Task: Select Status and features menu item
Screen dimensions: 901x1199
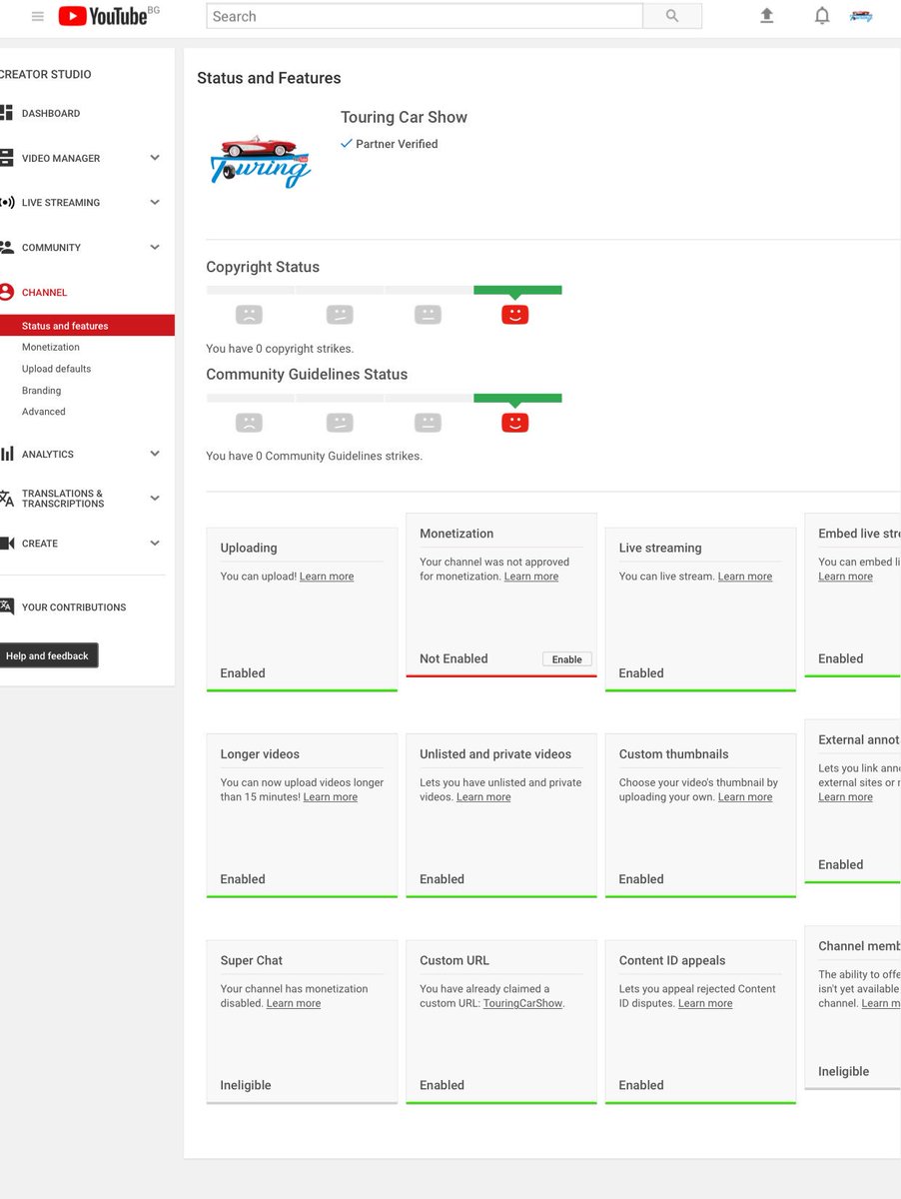Action: pos(87,326)
